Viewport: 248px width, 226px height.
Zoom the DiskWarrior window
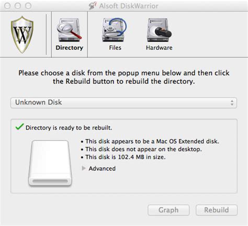point(28,6)
